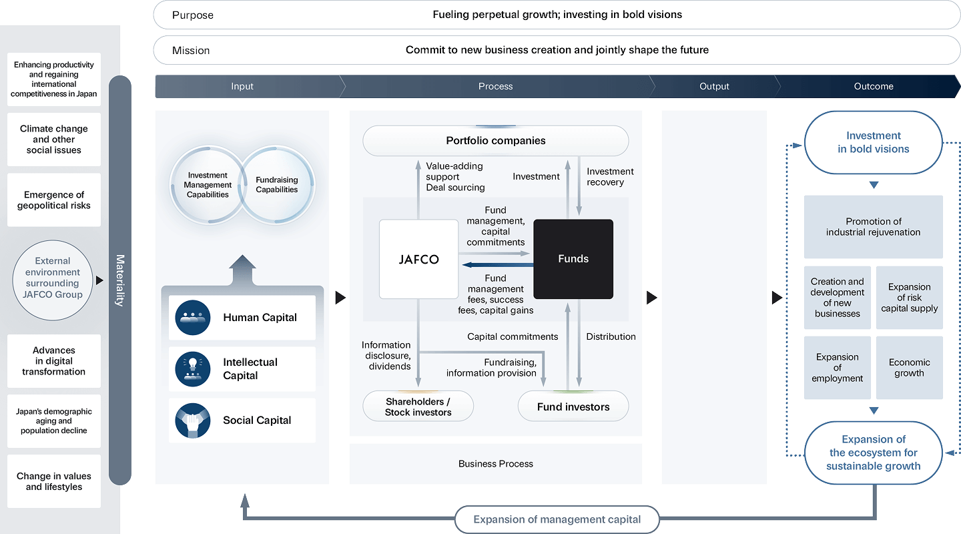Click the Fundraising Capabilities circle
Screen dimensions: 961x534
[277, 185]
